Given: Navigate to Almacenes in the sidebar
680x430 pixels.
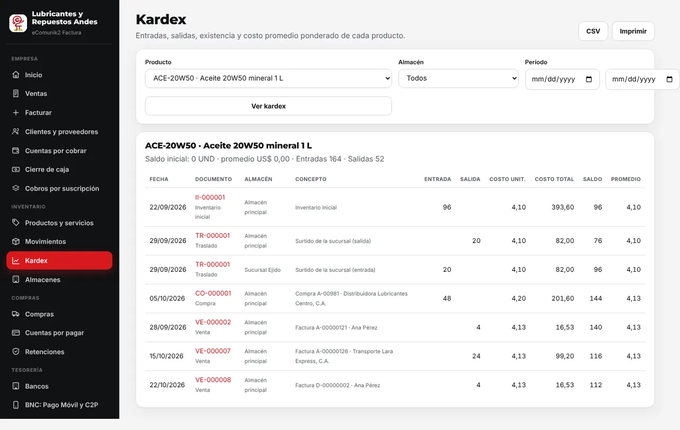Looking at the screenshot, I should pyautogui.click(x=59, y=280).
